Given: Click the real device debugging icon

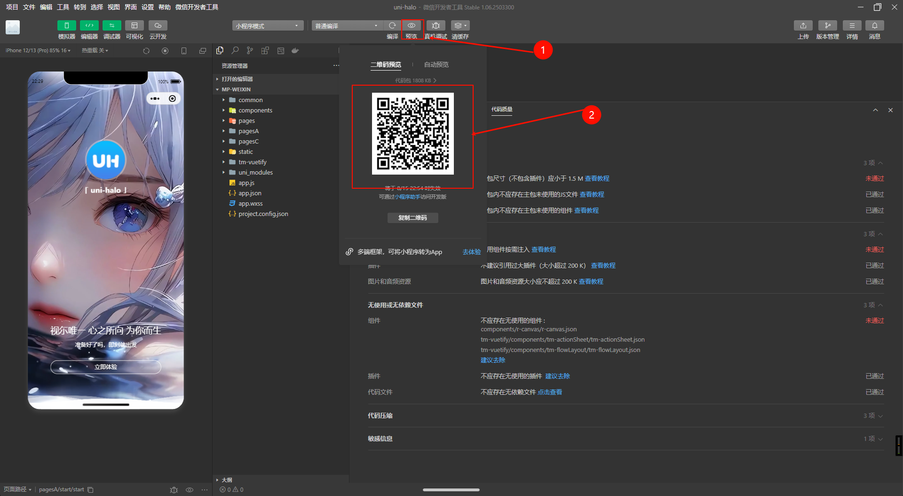Looking at the screenshot, I should [x=436, y=25].
